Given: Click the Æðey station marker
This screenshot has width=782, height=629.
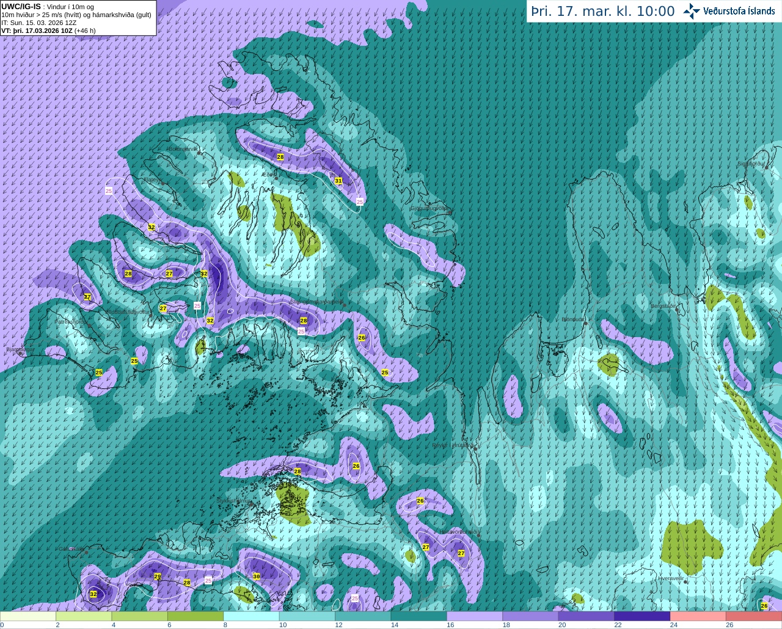Looking at the screenshot, I should pyautogui.click(x=276, y=179).
